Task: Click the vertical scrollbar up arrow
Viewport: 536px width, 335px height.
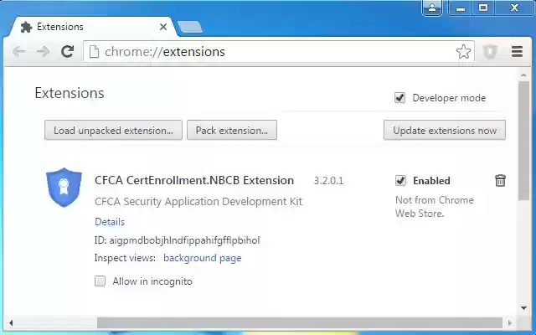Action: pyautogui.click(x=523, y=75)
